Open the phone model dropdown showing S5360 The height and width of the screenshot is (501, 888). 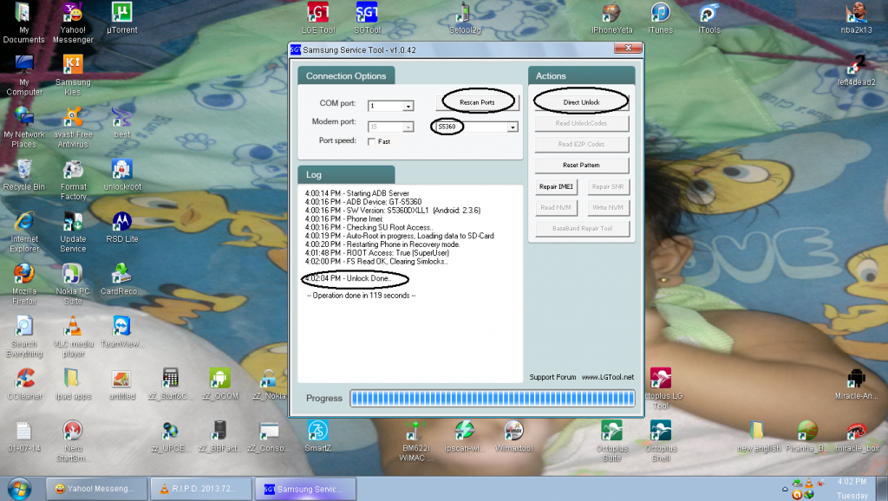[x=513, y=127]
